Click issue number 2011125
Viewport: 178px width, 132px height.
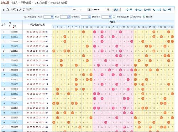pyautogui.click(x=14, y=60)
